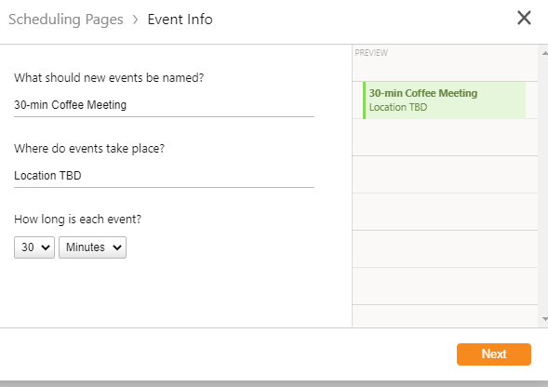Select empty preview slot directly below coffee event
Screen dimensions: 548x387
click(445, 138)
